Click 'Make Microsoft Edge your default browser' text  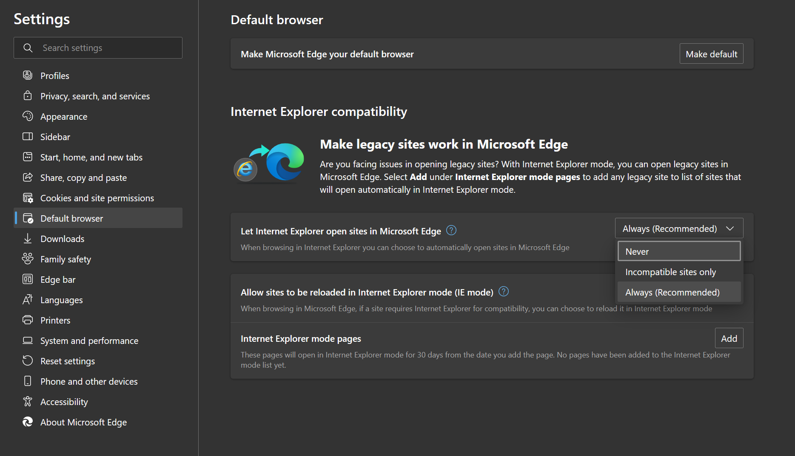click(327, 54)
